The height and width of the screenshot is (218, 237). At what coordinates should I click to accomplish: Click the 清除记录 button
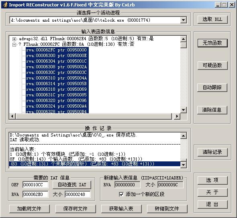click(x=212, y=152)
